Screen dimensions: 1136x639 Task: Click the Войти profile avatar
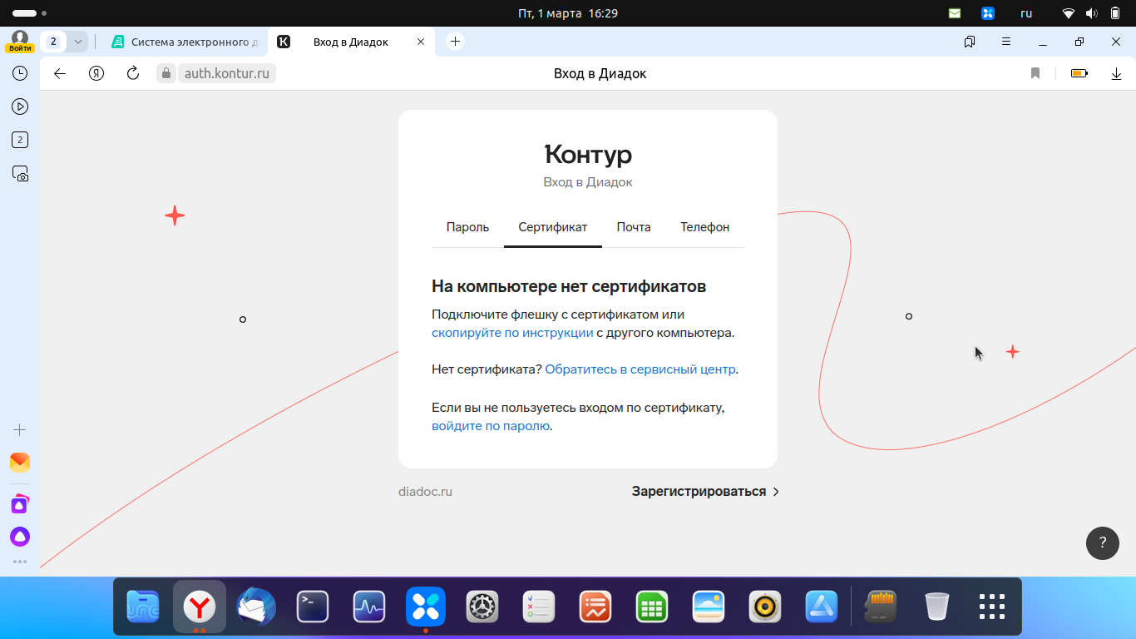click(20, 42)
